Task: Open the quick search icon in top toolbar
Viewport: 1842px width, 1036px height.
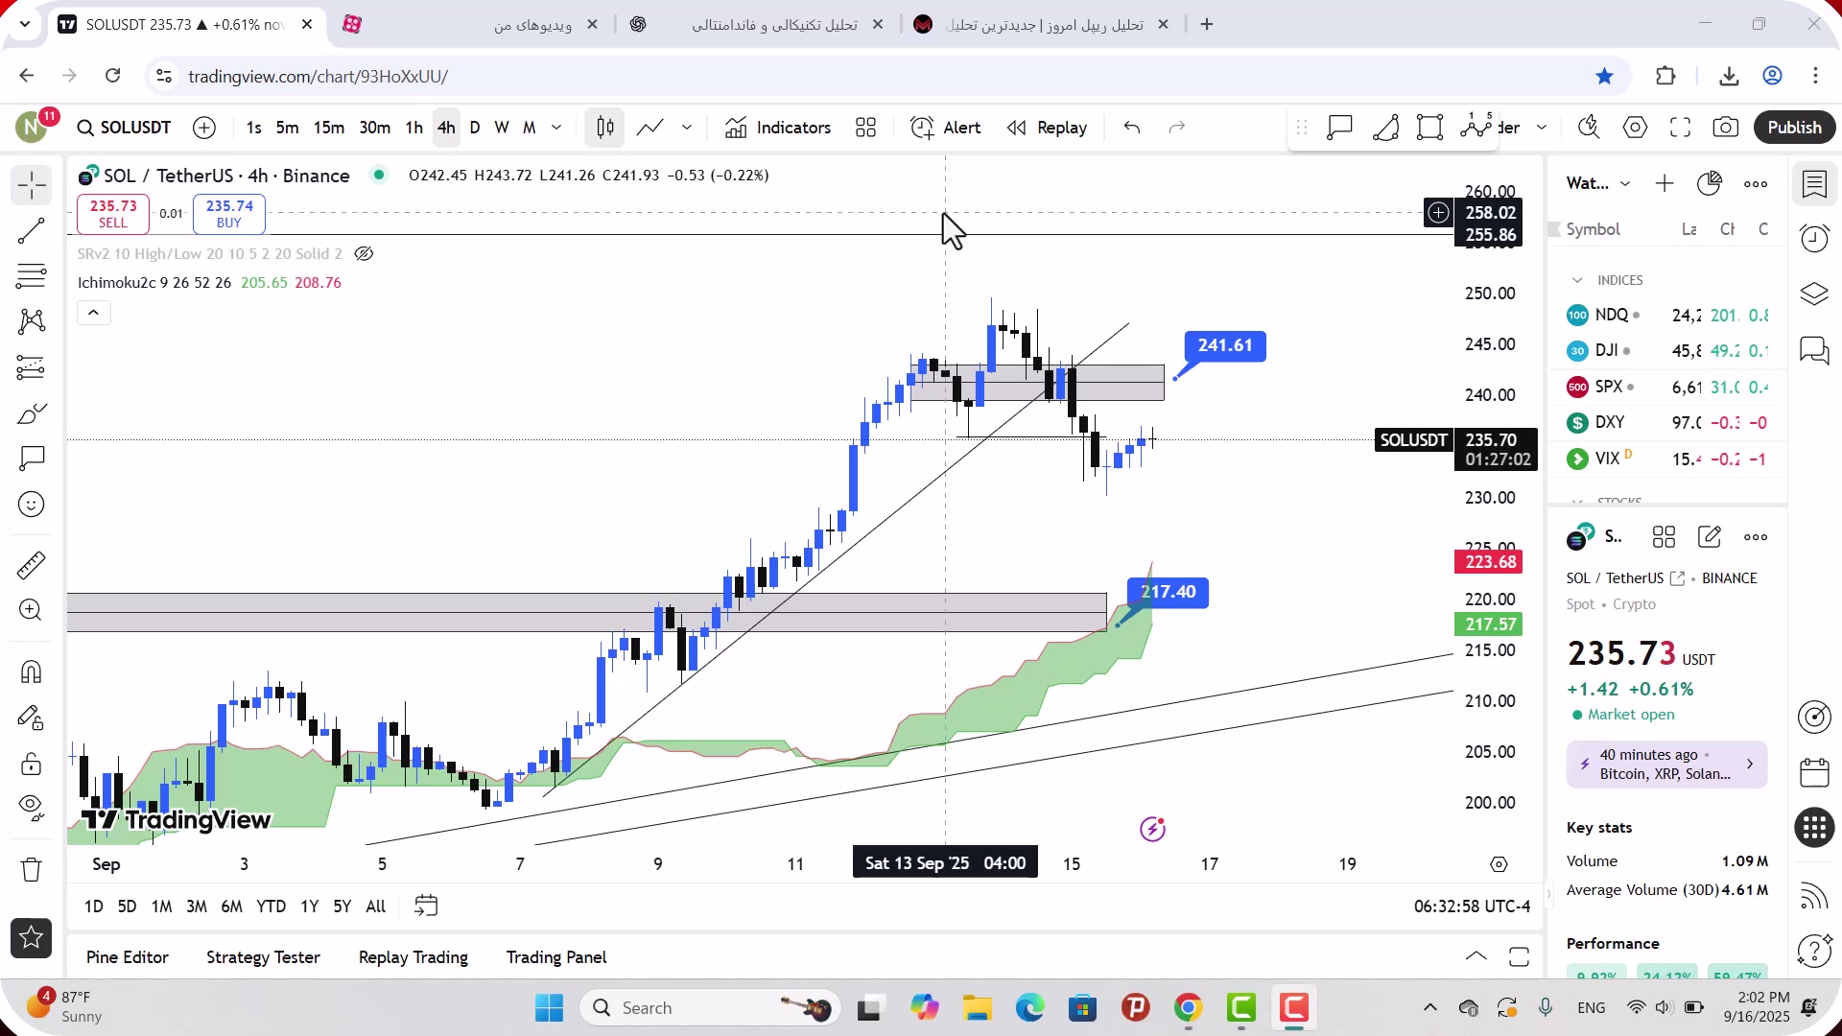Action: (1590, 128)
